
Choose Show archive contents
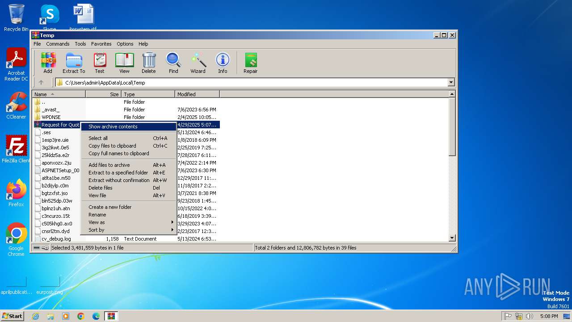point(129,127)
